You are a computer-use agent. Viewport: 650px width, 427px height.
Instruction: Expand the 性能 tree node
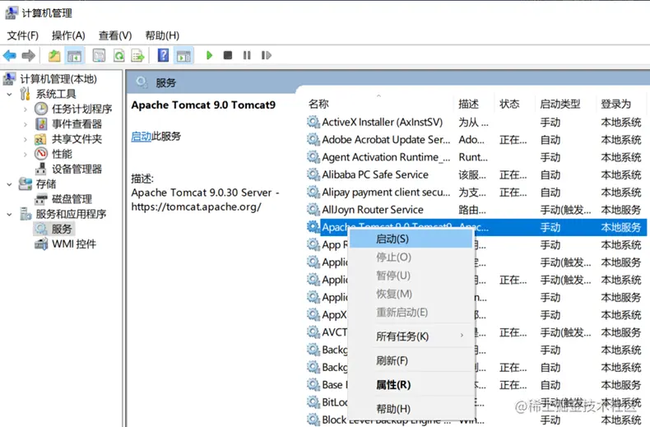point(26,154)
